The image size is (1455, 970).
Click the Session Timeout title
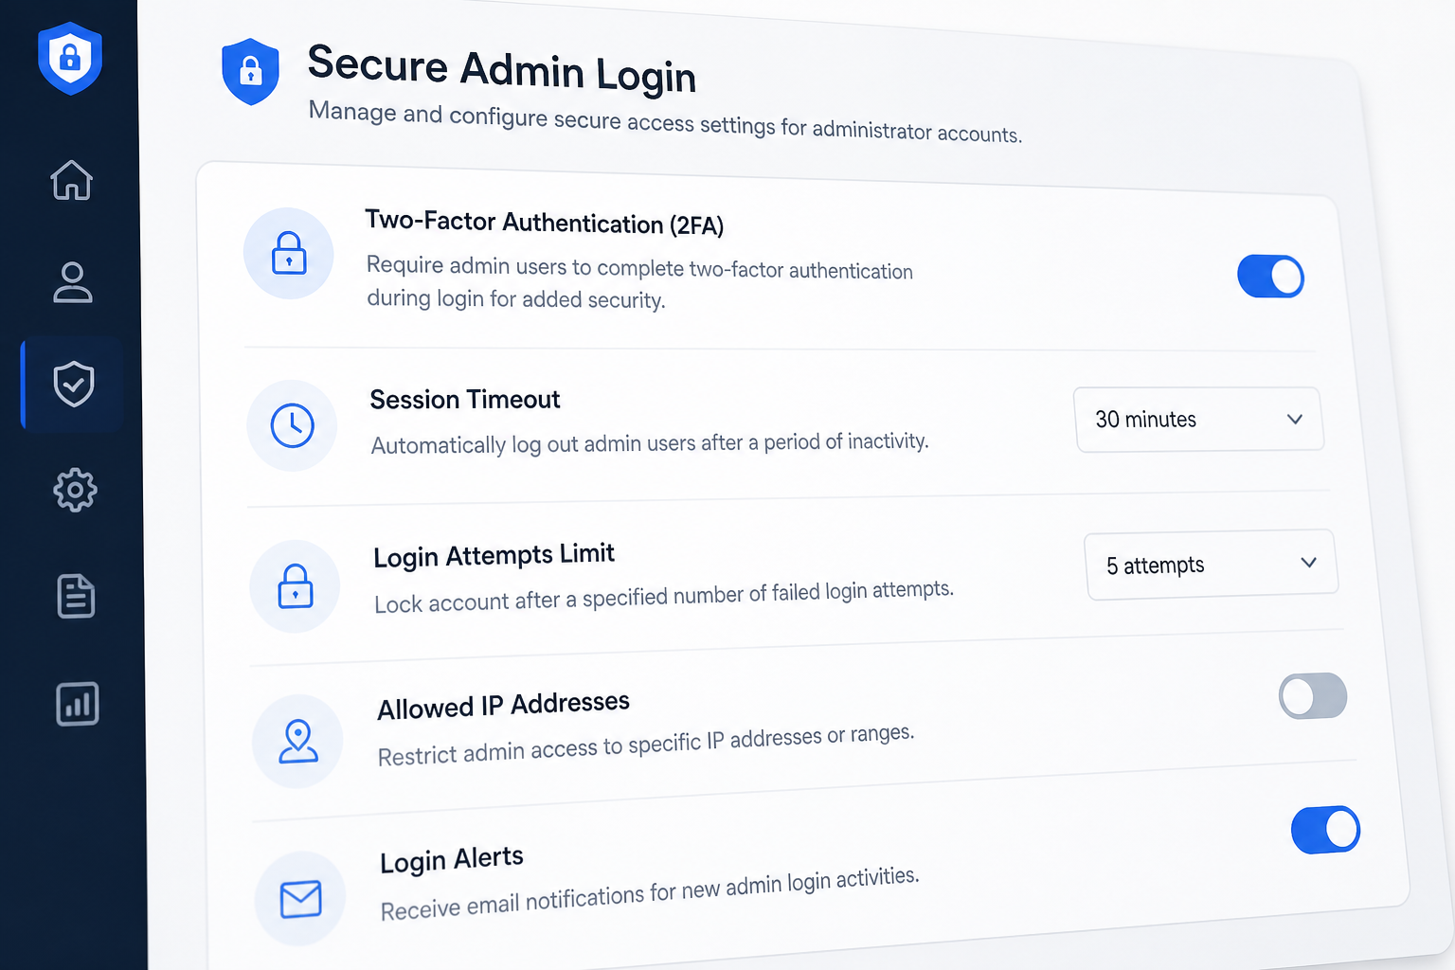465,400
